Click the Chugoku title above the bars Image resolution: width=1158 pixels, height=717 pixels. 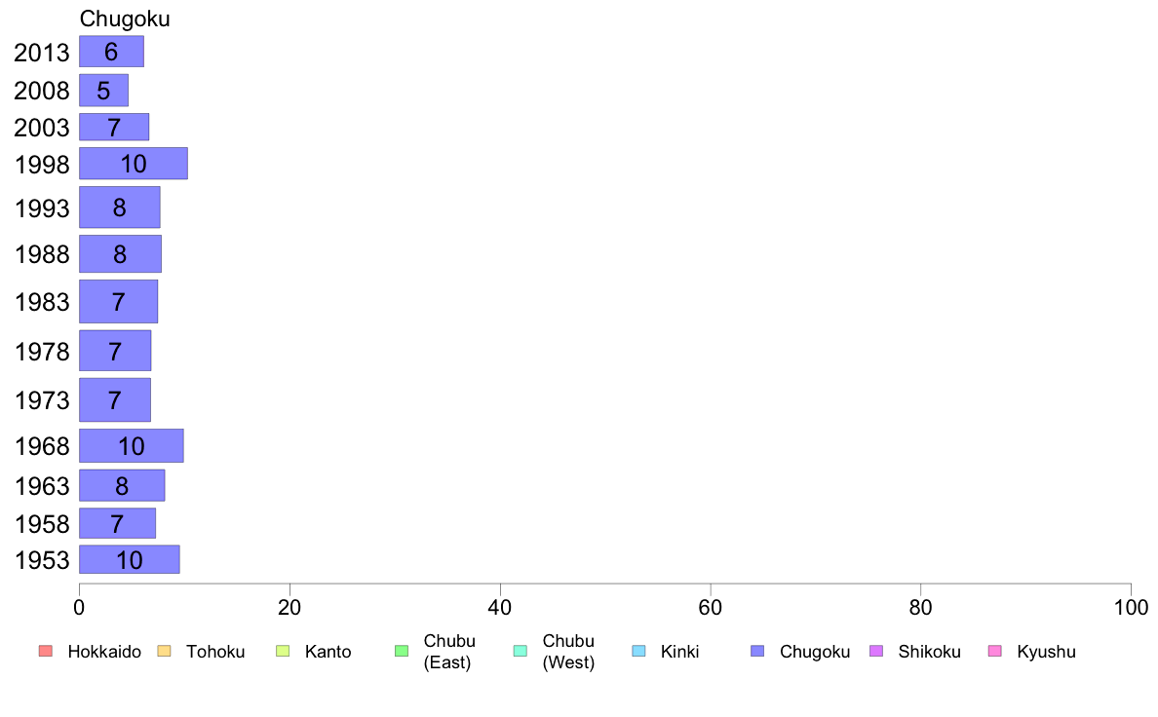point(125,19)
